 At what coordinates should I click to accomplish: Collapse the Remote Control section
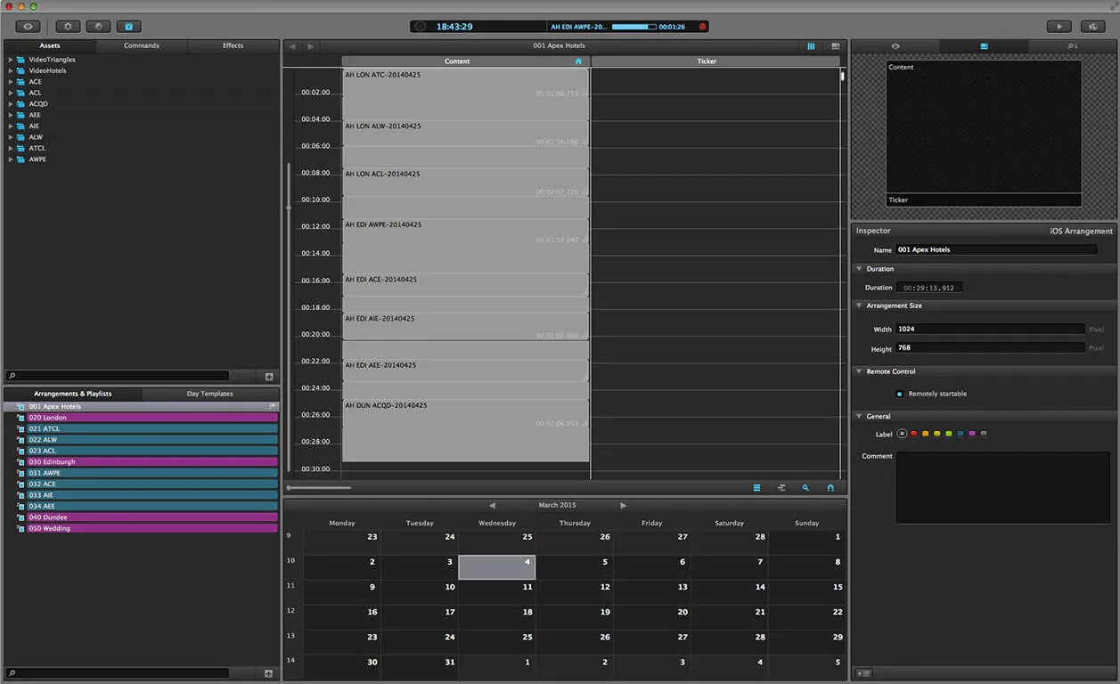tap(859, 371)
